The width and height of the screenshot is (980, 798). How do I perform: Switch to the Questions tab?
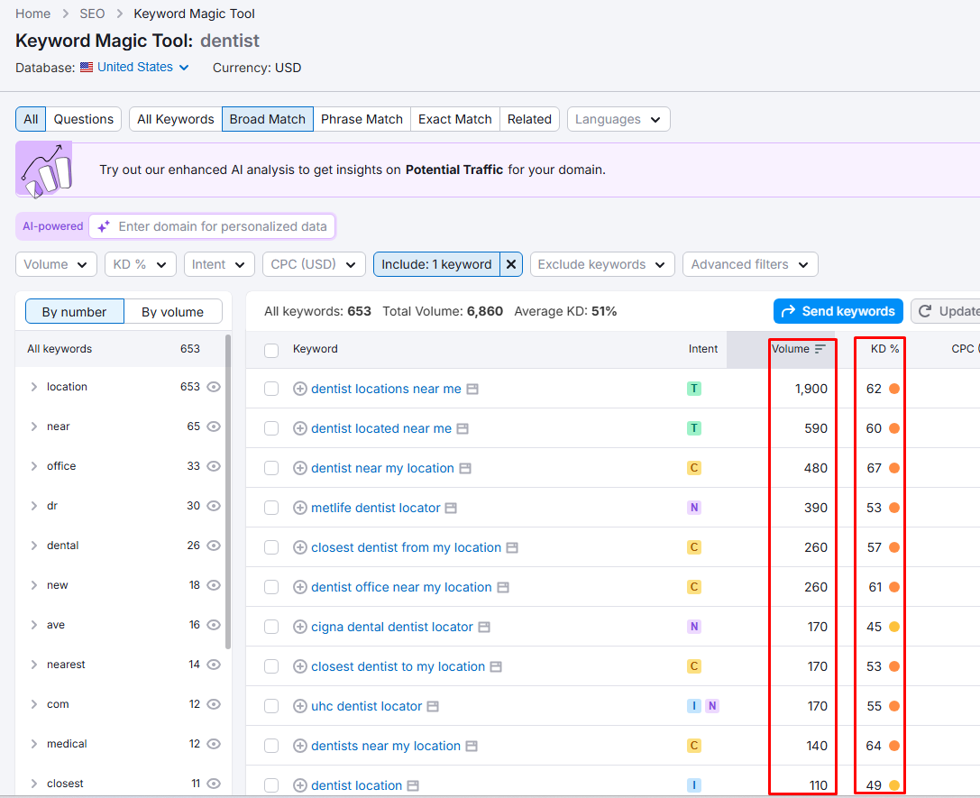click(x=83, y=118)
